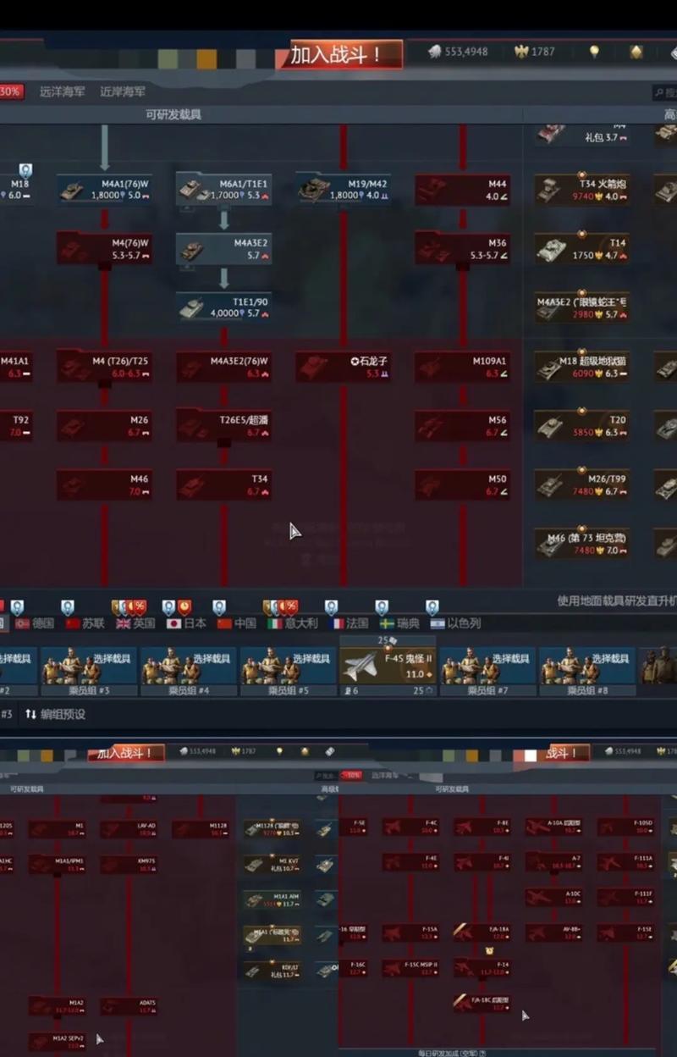Select the M4A1(76)W tank icon

[x=72, y=191]
